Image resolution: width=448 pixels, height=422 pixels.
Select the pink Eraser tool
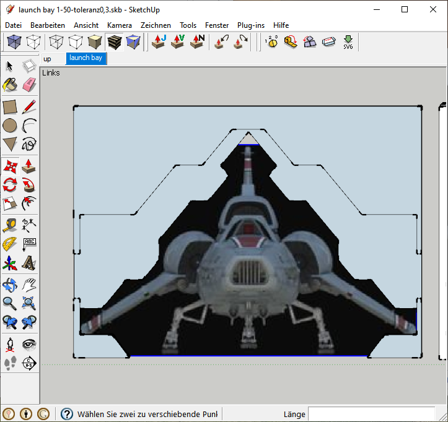click(29, 85)
